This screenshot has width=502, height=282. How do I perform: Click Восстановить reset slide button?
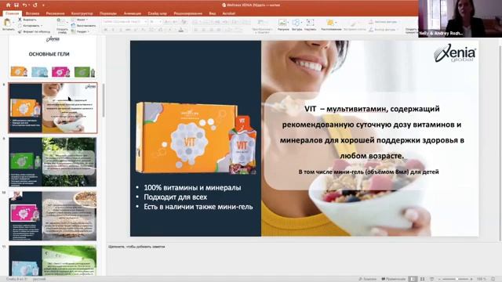[x=84, y=26]
